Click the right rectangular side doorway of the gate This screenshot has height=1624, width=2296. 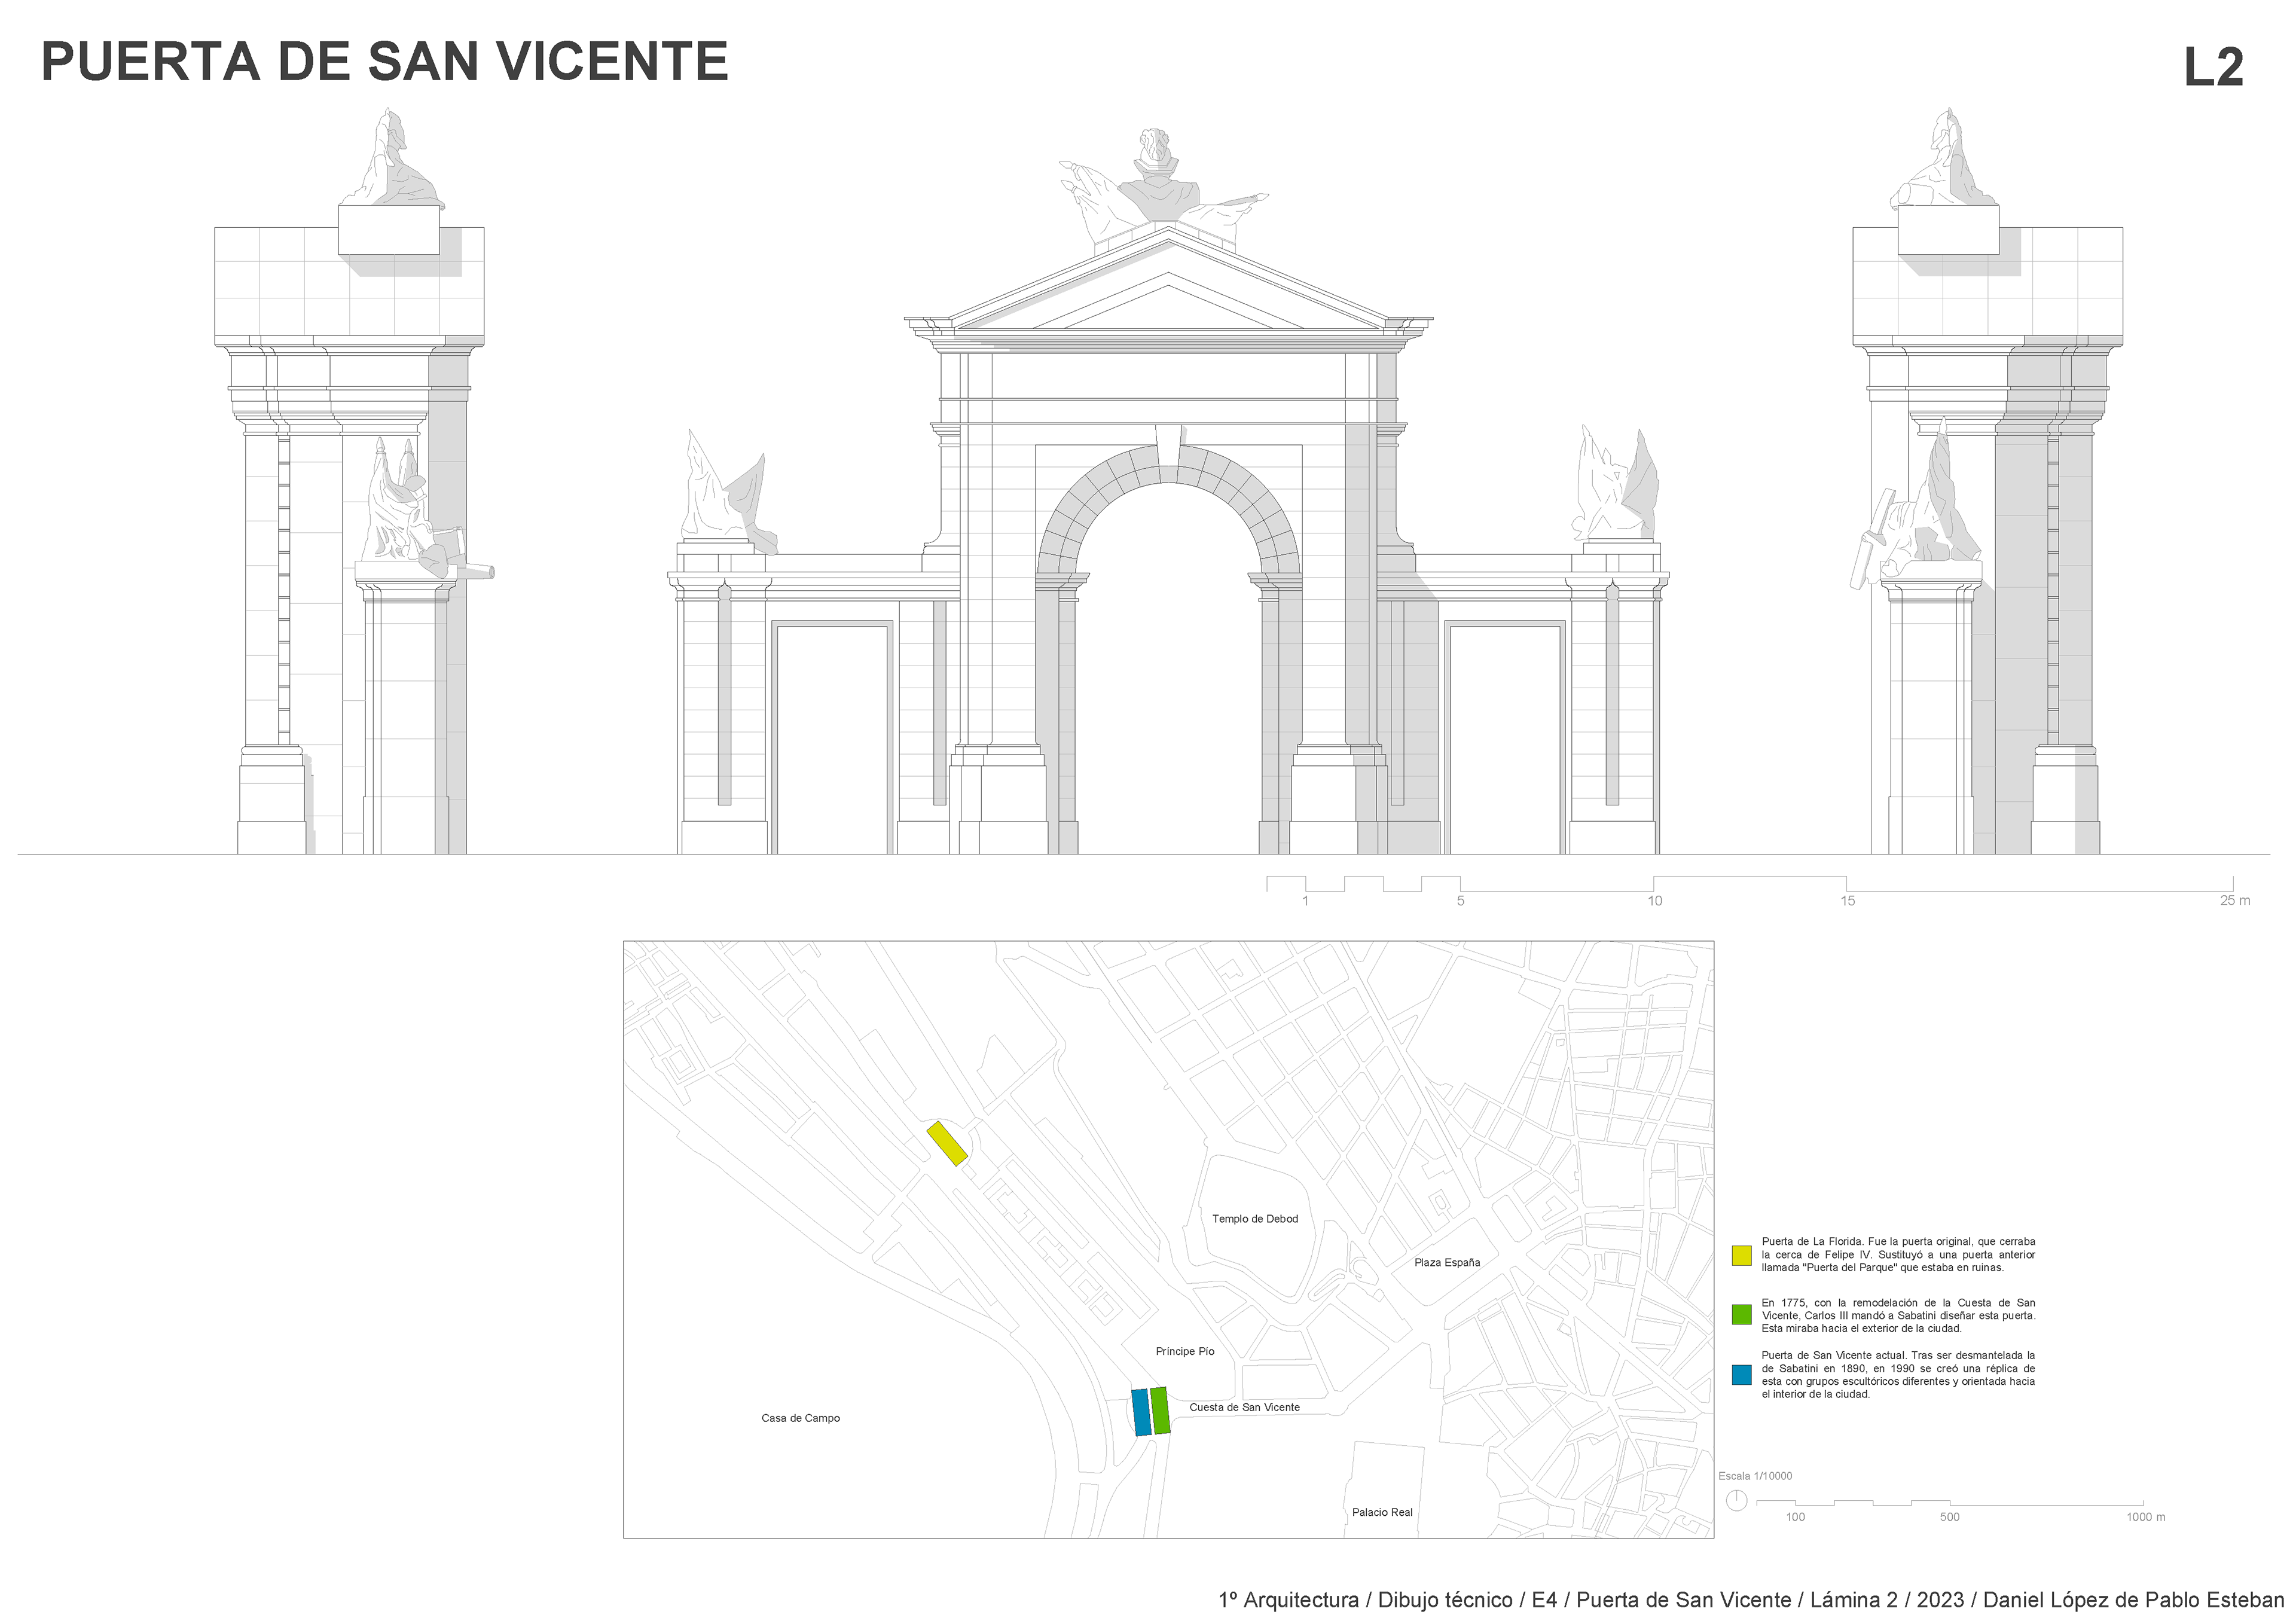1504,738
